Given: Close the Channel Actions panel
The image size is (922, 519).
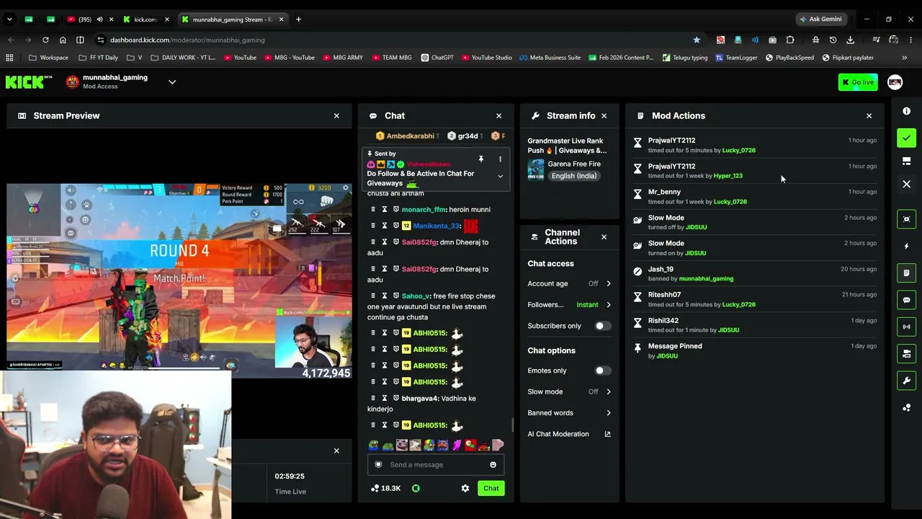Looking at the screenshot, I should tap(604, 236).
